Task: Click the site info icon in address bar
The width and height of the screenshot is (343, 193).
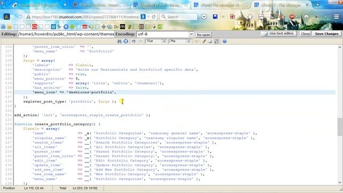Action: [143, 17]
